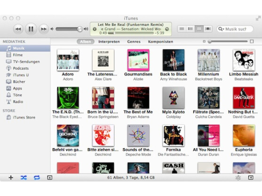Screen dimensions: 262x196
Task: Switch to song list view
Action: 182,29
